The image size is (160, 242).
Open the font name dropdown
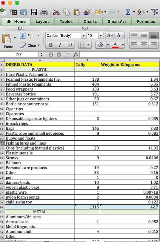click(83, 36)
